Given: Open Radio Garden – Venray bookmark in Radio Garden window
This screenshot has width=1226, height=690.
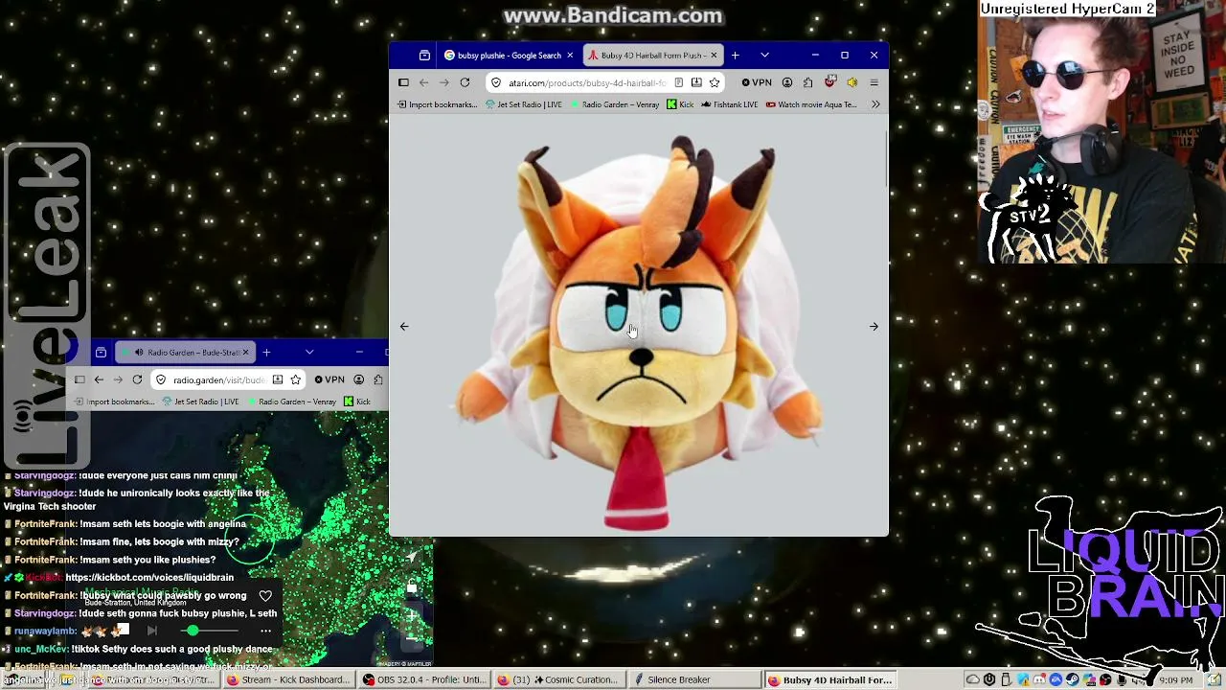Looking at the screenshot, I should pos(291,402).
